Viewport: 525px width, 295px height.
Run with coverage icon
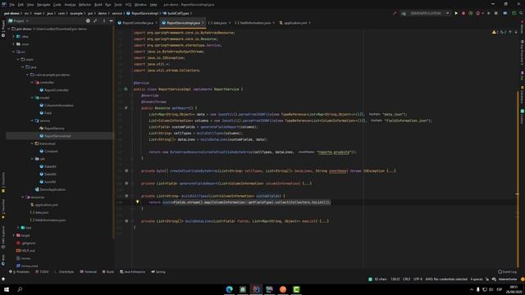click(470, 13)
